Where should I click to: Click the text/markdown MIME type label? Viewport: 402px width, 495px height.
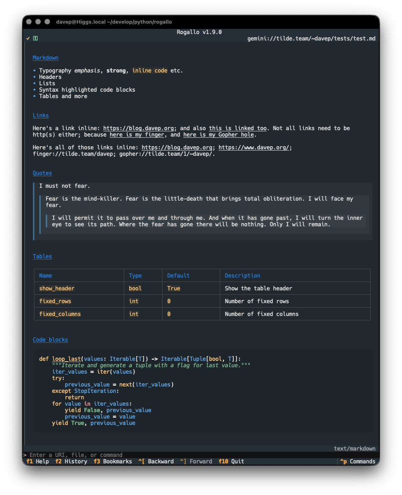point(355,449)
